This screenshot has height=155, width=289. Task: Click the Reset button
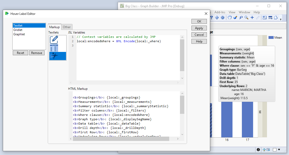[x=20, y=53]
